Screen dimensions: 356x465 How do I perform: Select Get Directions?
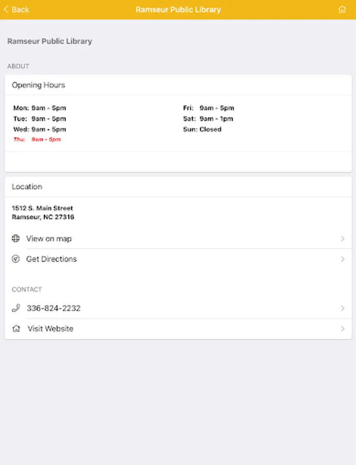(x=52, y=259)
